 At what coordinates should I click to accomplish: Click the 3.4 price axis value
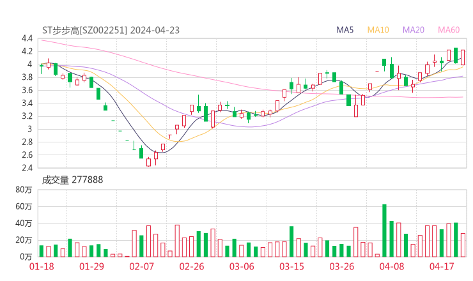point(27,103)
